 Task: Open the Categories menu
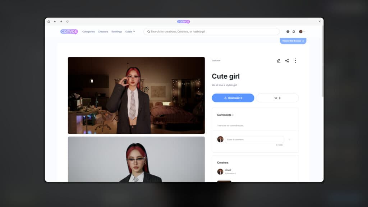pyautogui.click(x=88, y=32)
